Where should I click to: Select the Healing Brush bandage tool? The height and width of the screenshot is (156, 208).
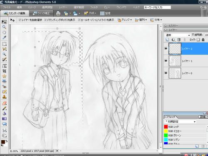[4, 92]
